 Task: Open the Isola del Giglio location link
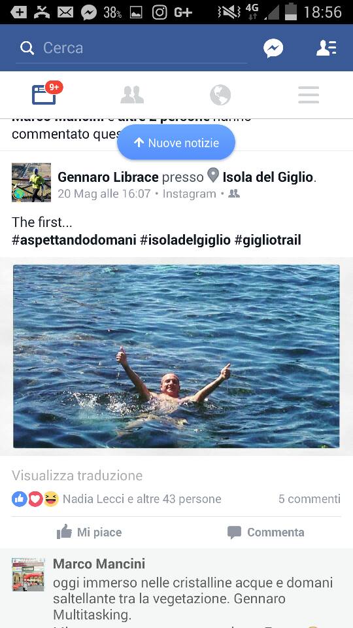point(268,177)
